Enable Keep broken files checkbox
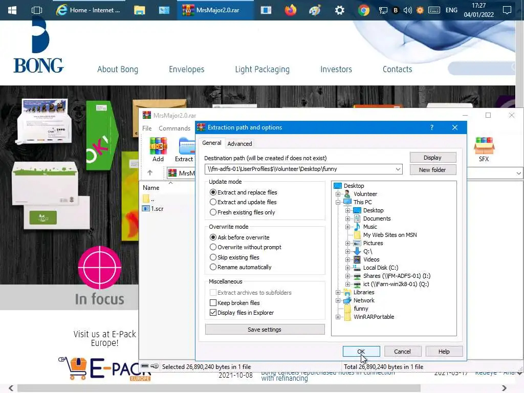 pyautogui.click(x=213, y=303)
